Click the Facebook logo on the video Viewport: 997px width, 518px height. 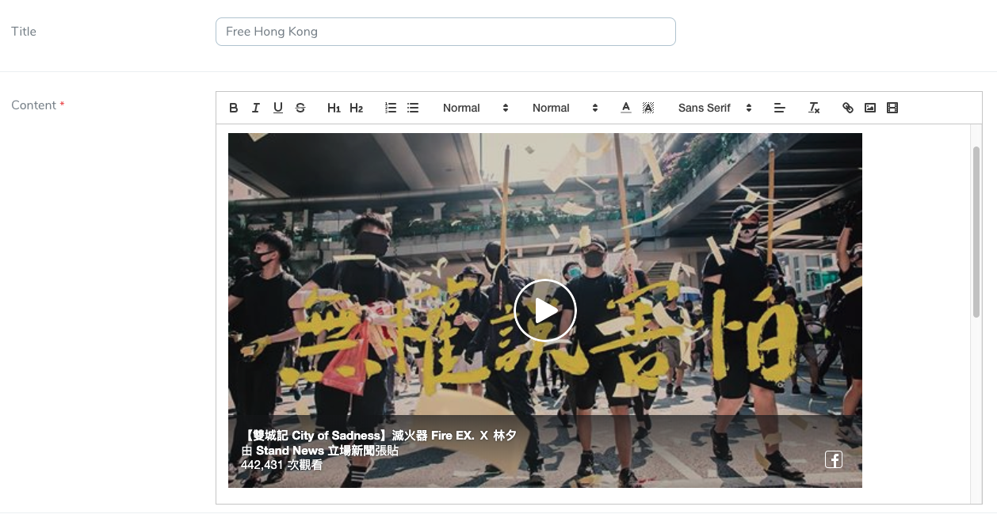coord(834,459)
